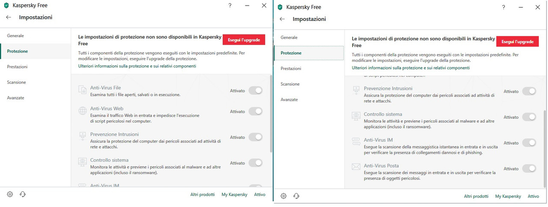Toggle Prevenzione Intrusioni switch in left window
The height and width of the screenshot is (207, 548).
coord(256,137)
